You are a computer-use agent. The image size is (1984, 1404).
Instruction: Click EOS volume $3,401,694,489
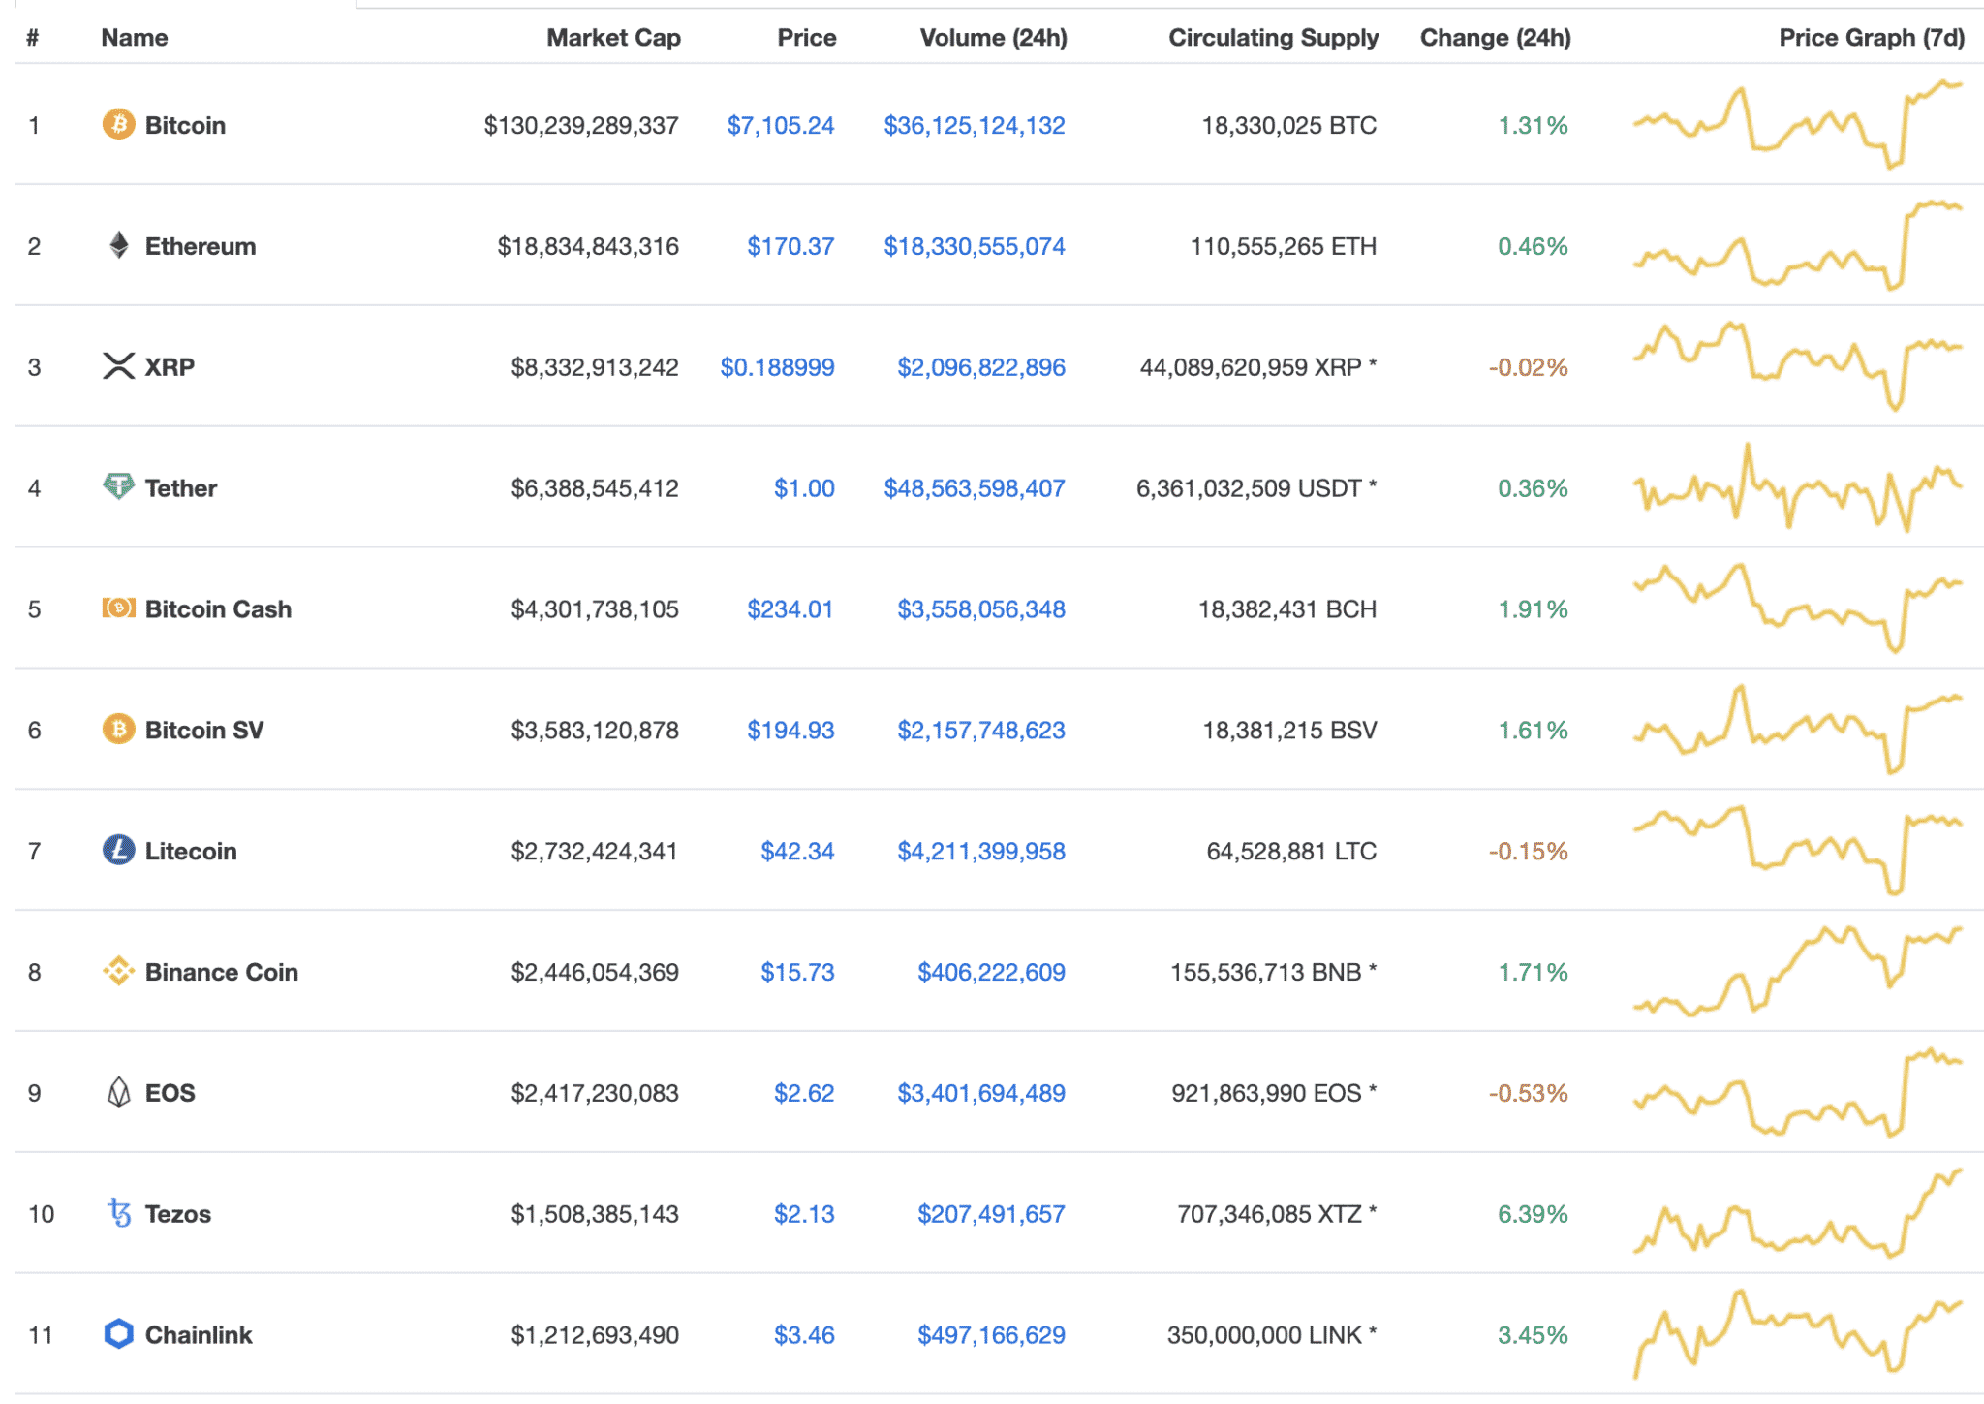tap(981, 1093)
